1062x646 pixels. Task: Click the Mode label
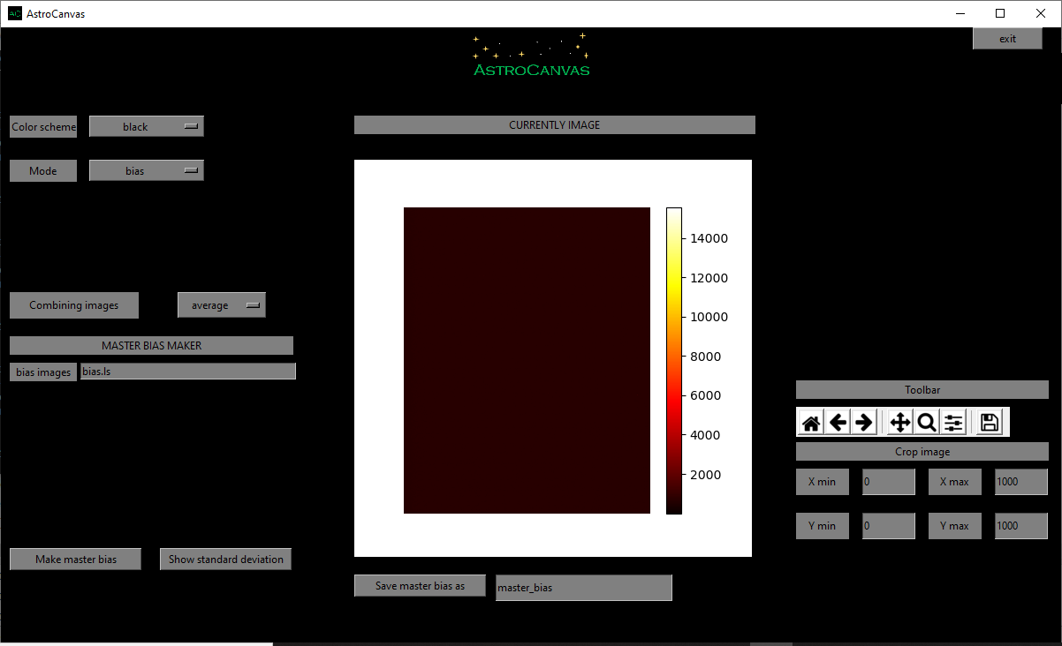click(43, 170)
